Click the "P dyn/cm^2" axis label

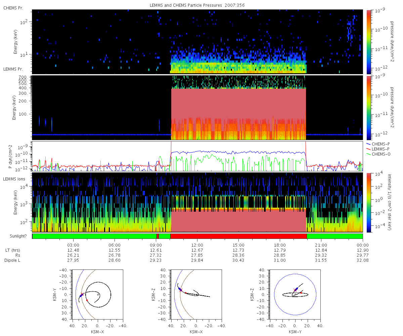(x=11, y=156)
